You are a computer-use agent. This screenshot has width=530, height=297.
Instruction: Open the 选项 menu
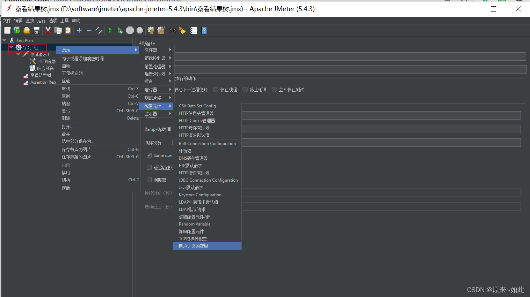53,21
